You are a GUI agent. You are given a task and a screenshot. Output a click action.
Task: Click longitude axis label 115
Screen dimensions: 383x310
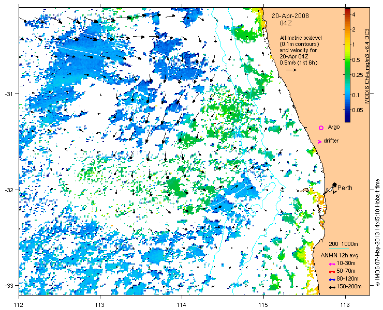coord(263,305)
